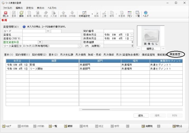Click the F10 消費税 function key
The height and width of the screenshot is (133, 189).
(x=147, y=126)
